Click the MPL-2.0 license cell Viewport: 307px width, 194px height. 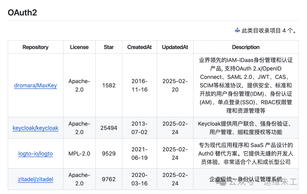[79, 154]
